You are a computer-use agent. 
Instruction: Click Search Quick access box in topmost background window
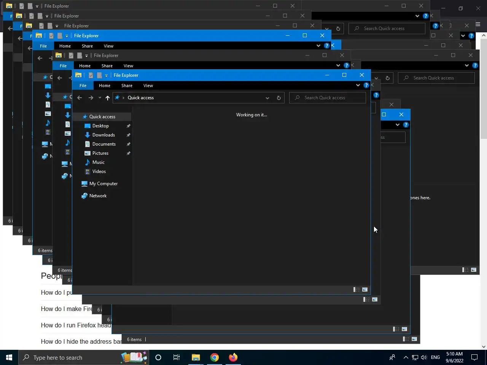(387, 29)
